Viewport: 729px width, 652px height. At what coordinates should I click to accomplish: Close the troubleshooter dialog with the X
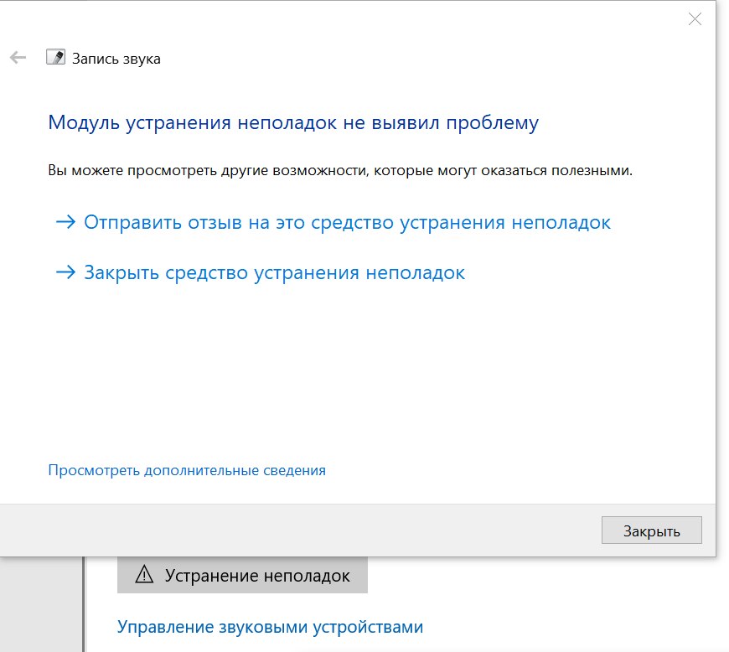(x=695, y=19)
